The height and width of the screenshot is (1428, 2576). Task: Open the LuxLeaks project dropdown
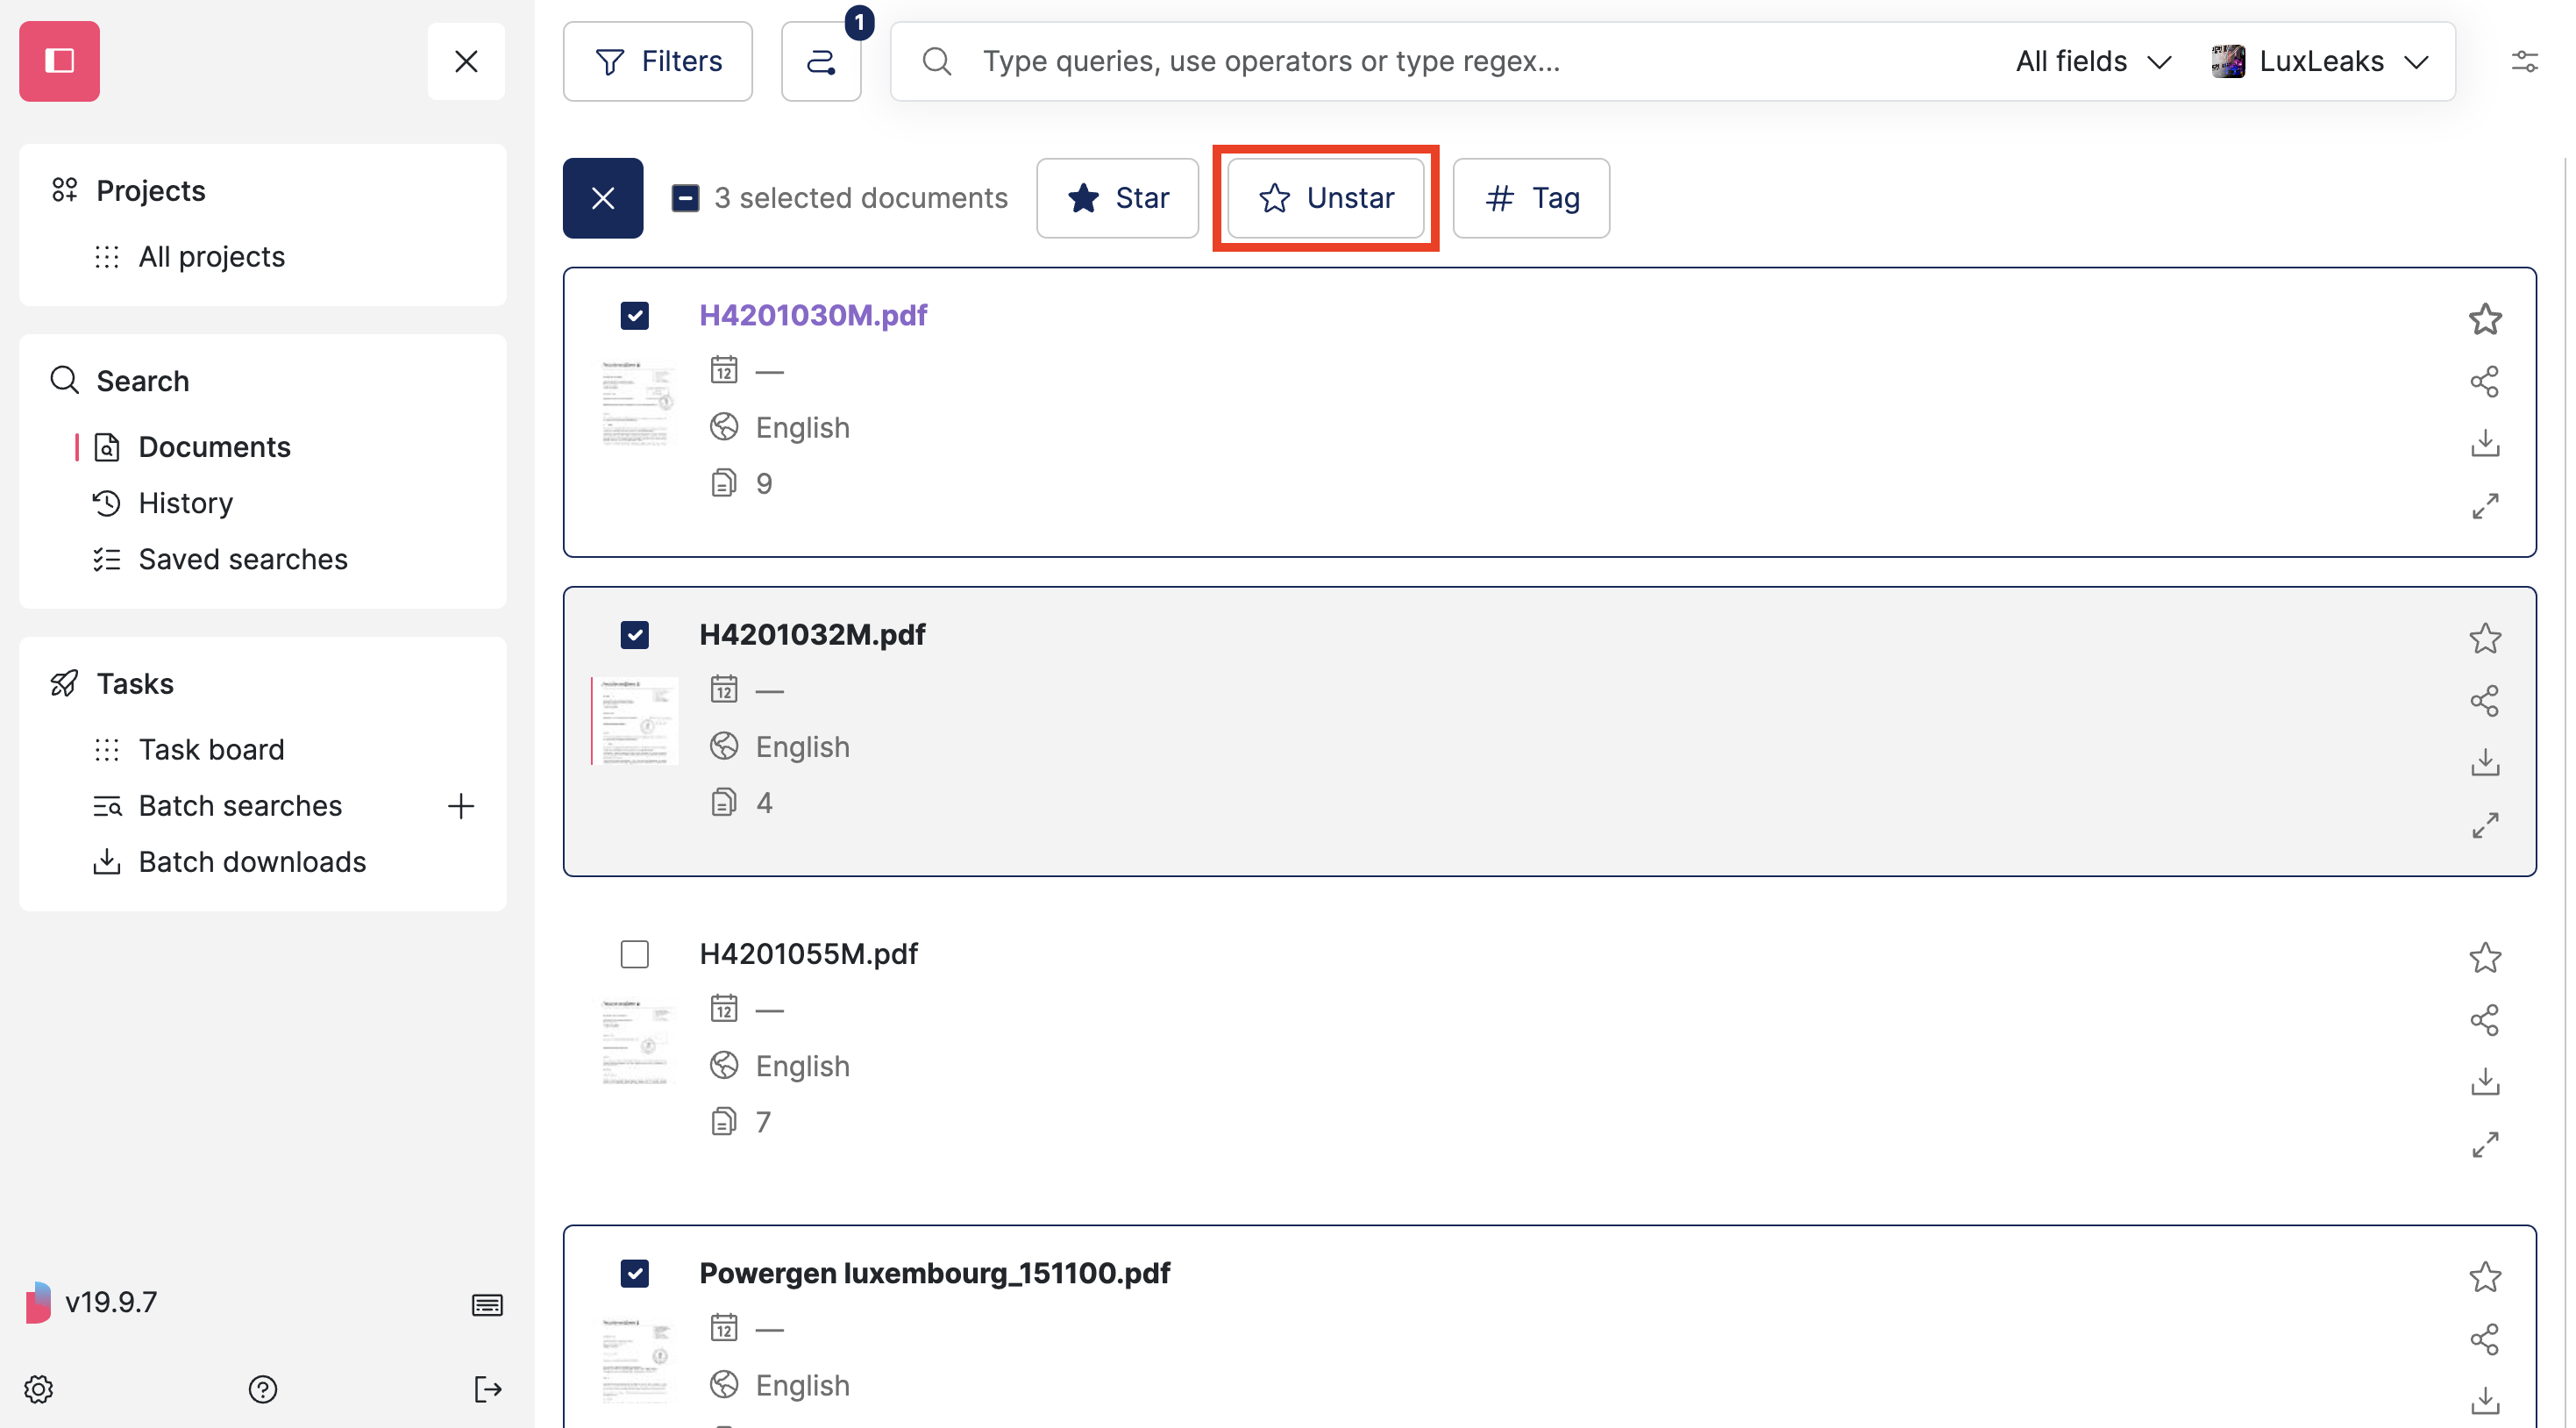point(2321,61)
